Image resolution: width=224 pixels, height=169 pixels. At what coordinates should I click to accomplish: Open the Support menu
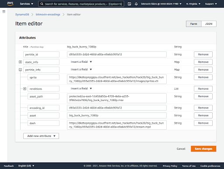pyautogui.click(x=211, y=4)
